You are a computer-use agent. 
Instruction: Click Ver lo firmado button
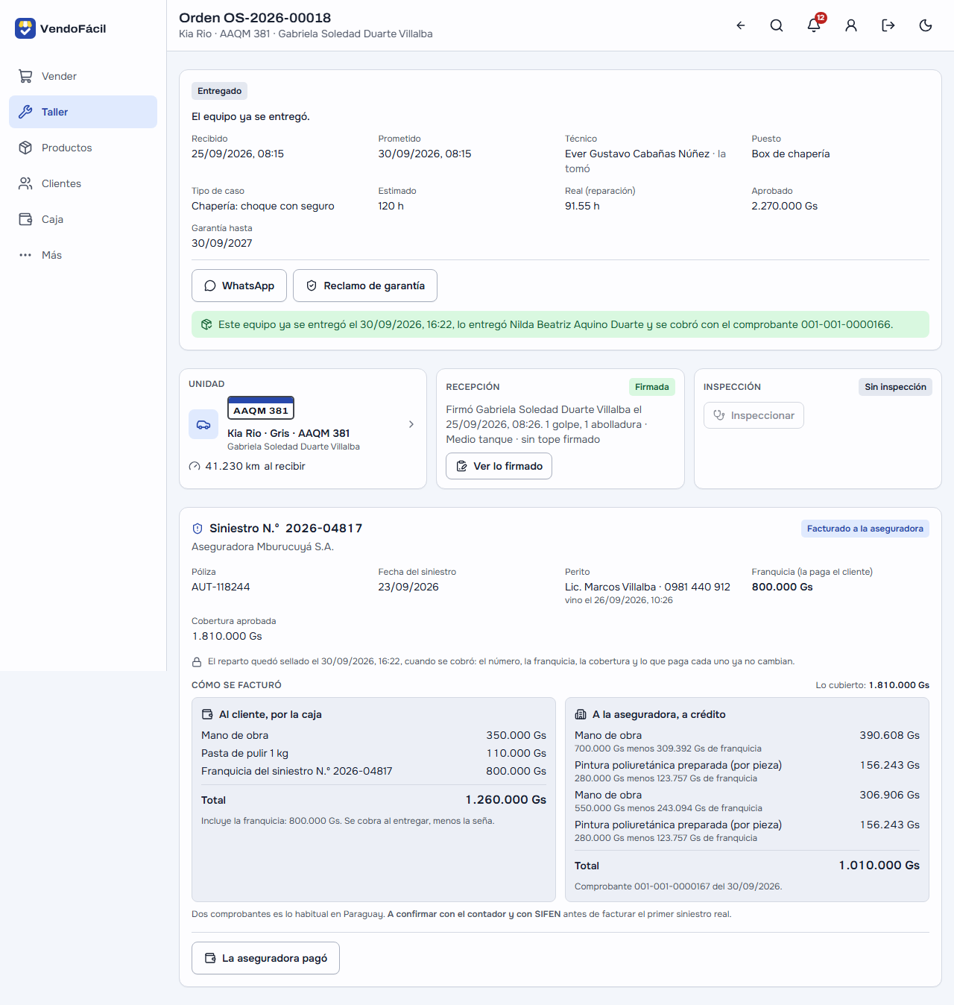[x=499, y=466]
